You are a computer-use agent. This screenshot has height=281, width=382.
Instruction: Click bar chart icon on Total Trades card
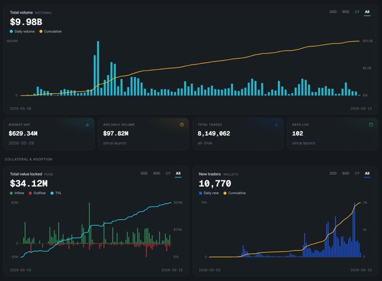pos(276,125)
